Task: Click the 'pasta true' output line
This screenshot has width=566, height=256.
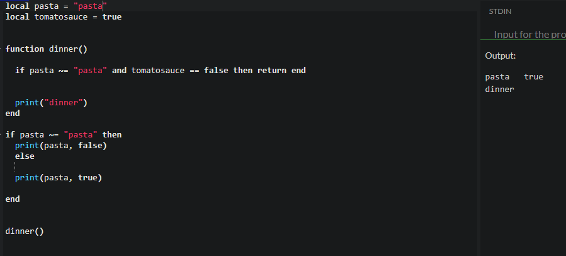Action: click(x=514, y=77)
